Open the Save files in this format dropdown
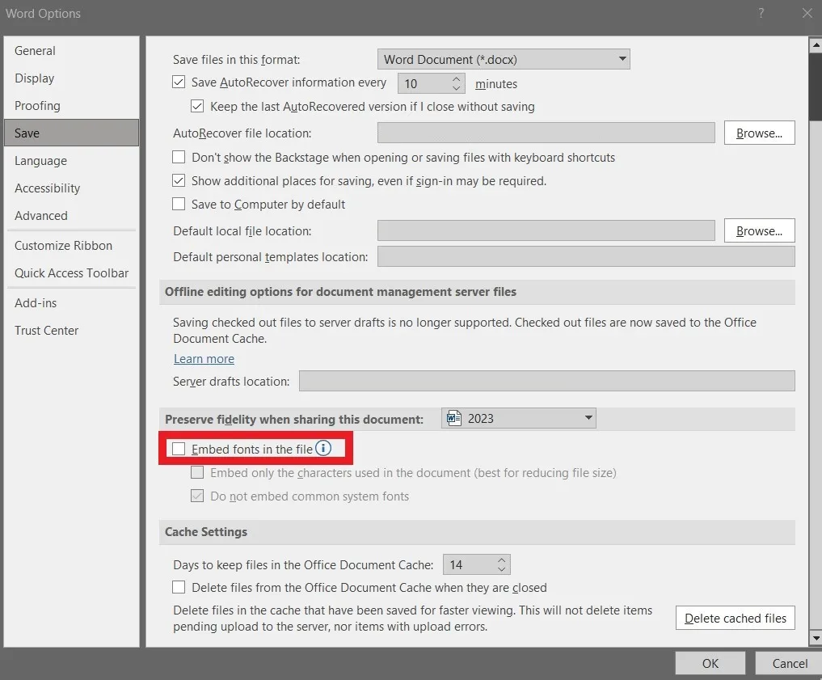Viewport: 822px width, 680px height. 504,59
